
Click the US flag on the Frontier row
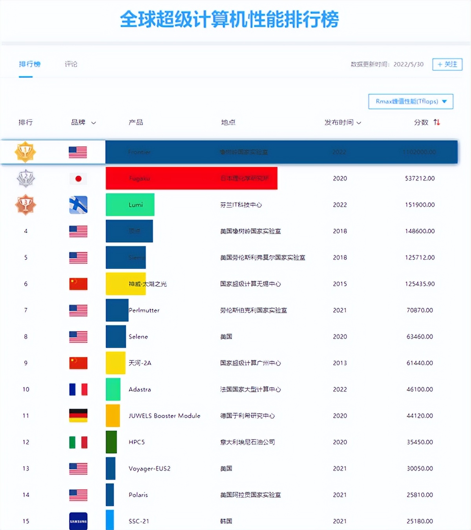(x=78, y=152)
